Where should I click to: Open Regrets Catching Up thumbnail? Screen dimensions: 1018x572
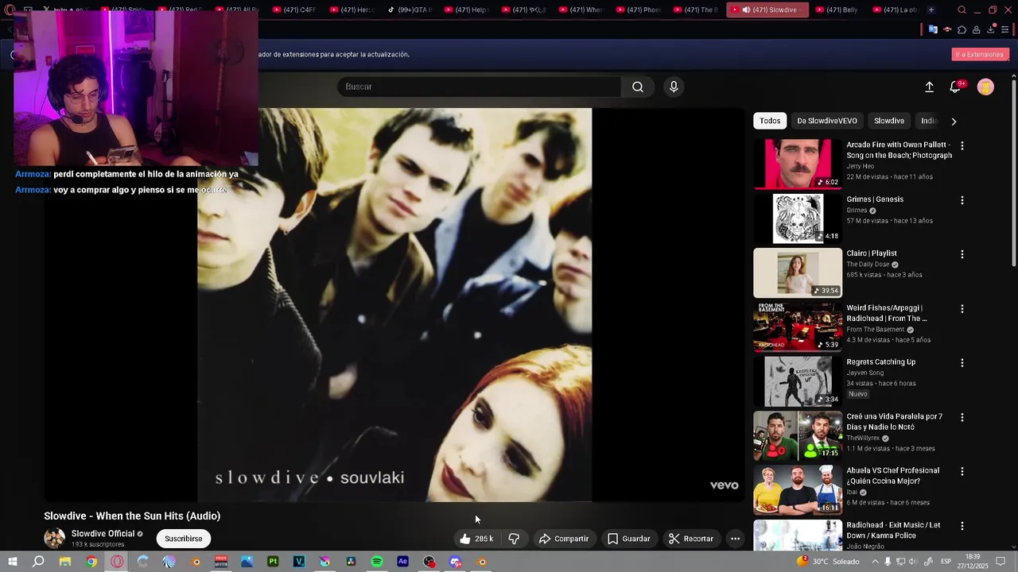[798, 381]
